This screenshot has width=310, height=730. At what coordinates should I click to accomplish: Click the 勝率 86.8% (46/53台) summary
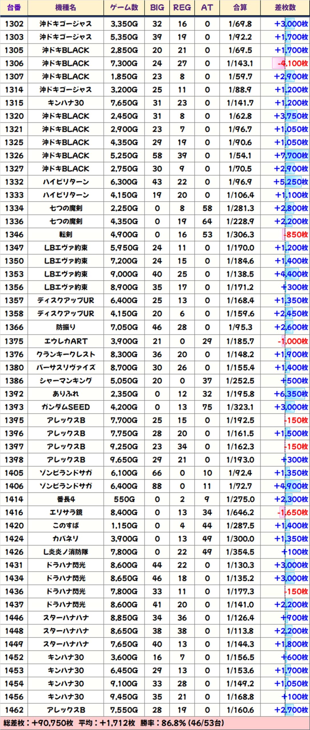click(182, 723)
